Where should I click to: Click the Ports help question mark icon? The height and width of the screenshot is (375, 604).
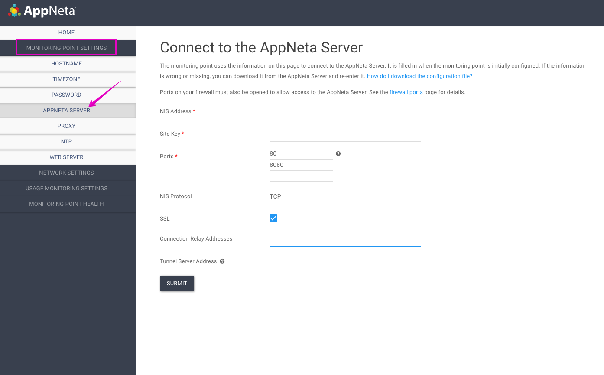[338, 154]
